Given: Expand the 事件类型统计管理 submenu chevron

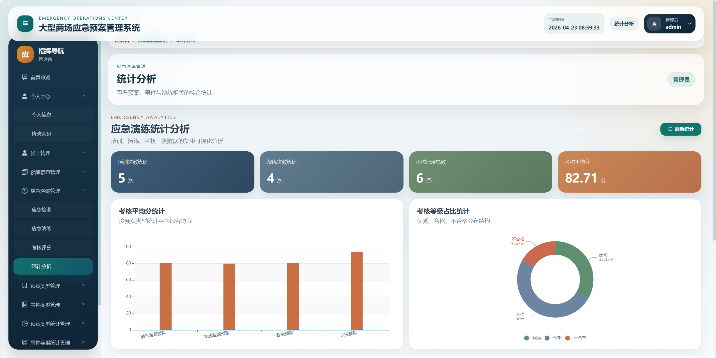Looking at the screenshot, I should pyautogui.click(x=84, y=342).
